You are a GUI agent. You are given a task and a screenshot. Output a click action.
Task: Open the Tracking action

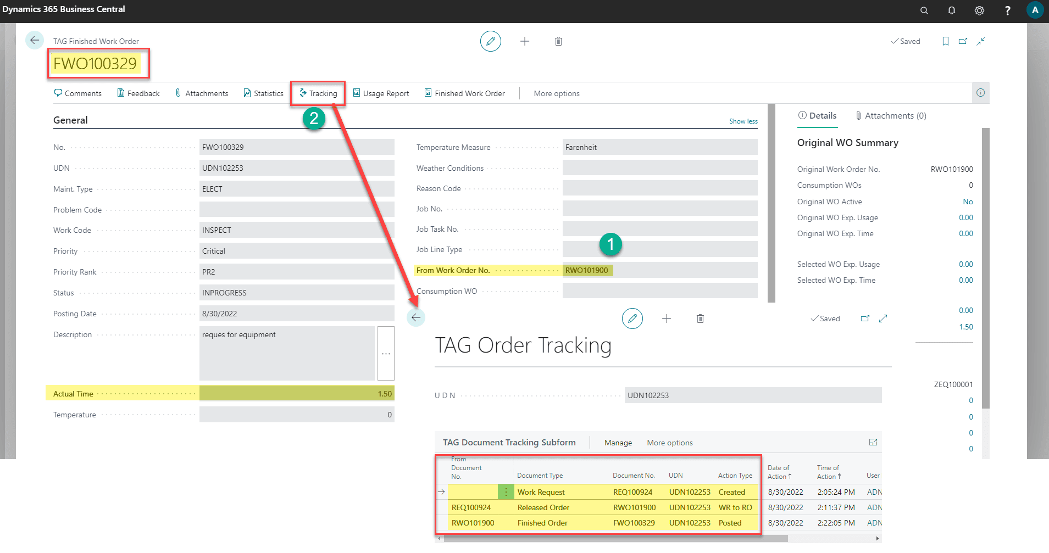click(x=318, y=93)
